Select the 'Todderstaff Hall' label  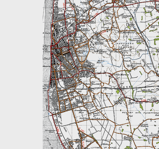135,41
